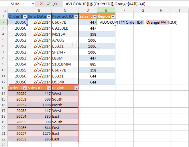Click the South cell in row 15
189x147 pixels.
pos(65,99)
